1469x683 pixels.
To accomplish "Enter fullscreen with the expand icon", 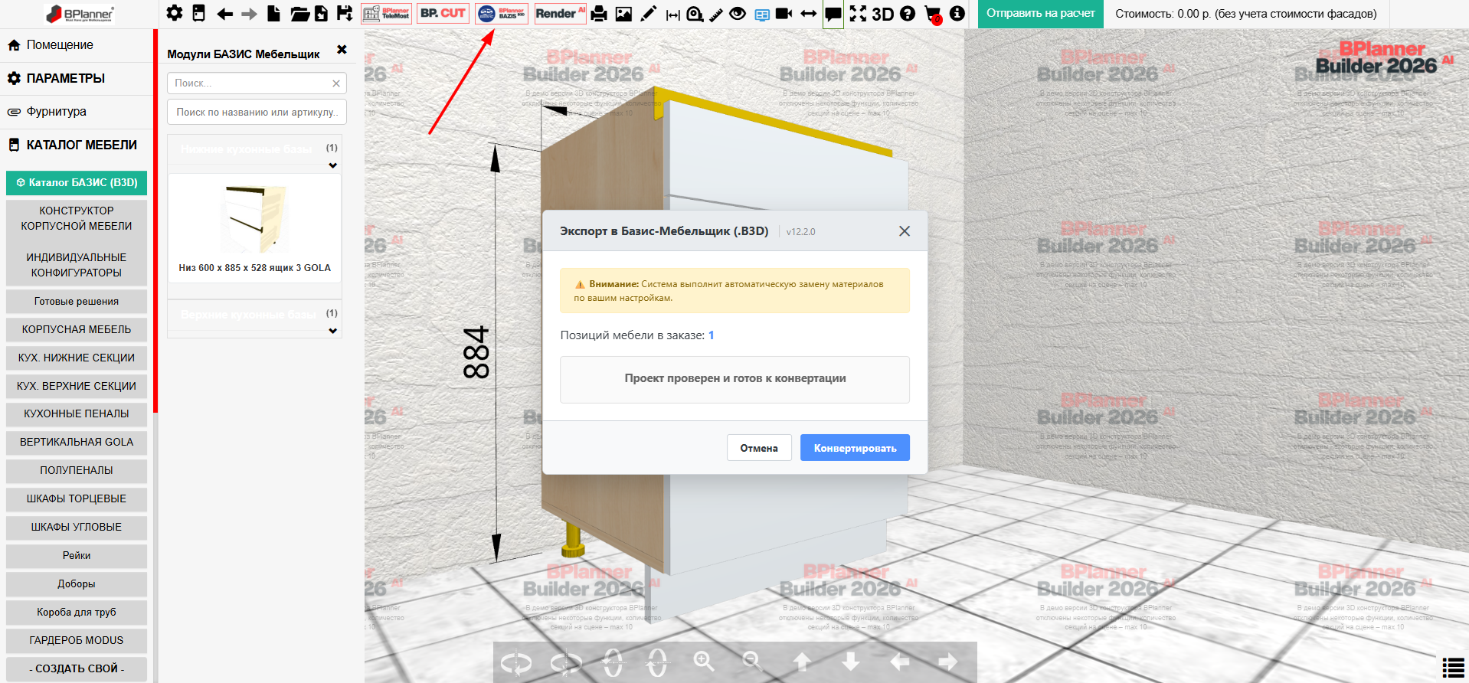I will pyautogui.click(x=858, y=13).
